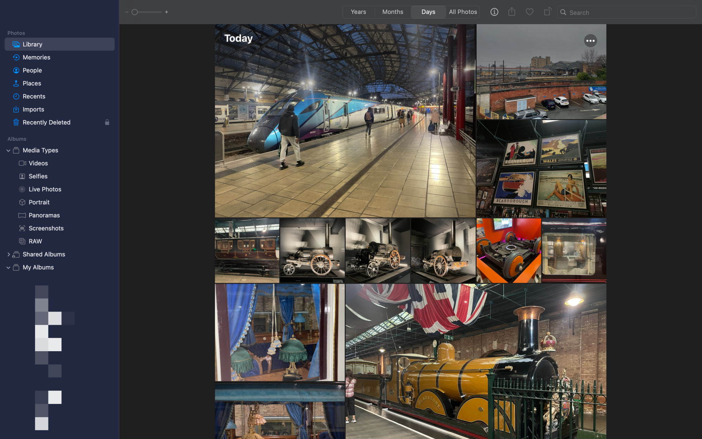Viewport: 702px width, 439px height.
Task: Open the Panoramas icon
Action: coord(22,215)
